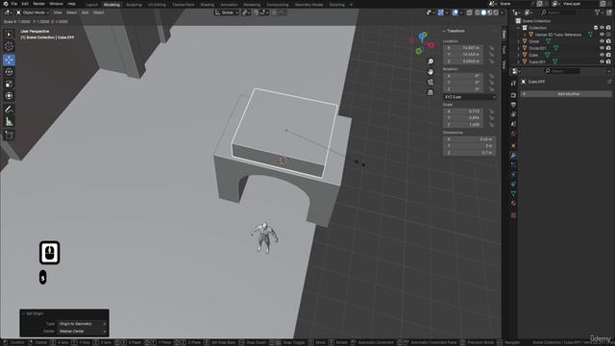Click the Add Modifier button
This screenshot has width=615, height=346.
[x=566, y=94]
